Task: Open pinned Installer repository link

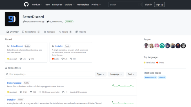Action: tap(59, 46)
